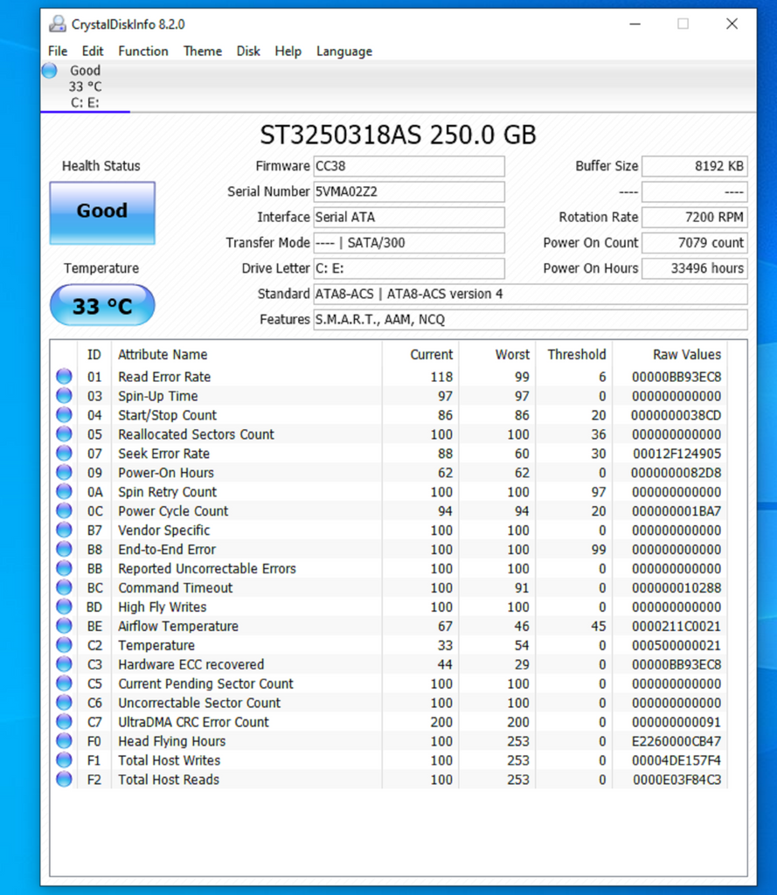Click the Worst column header
Viewport: 777px width, 895px height.
[x=498, y=355]
